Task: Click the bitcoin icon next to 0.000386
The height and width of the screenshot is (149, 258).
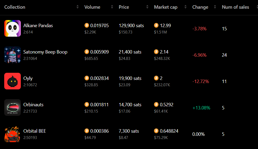Action: pos(87,131)
